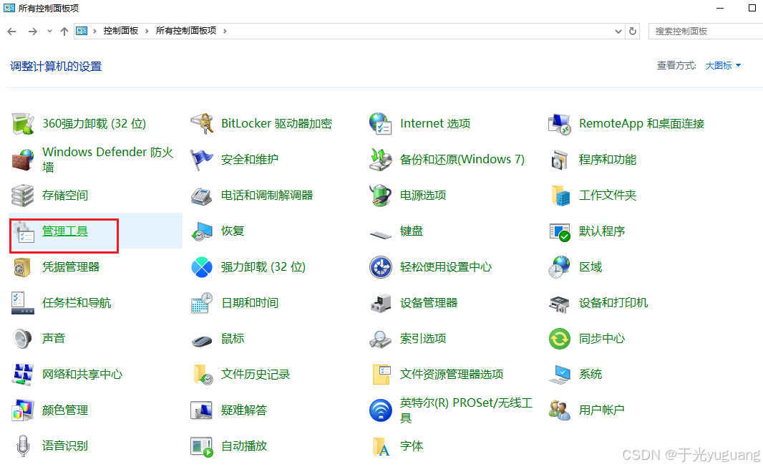Open the 强力卸载 (32 位) blue-green icon

(202, 267)
